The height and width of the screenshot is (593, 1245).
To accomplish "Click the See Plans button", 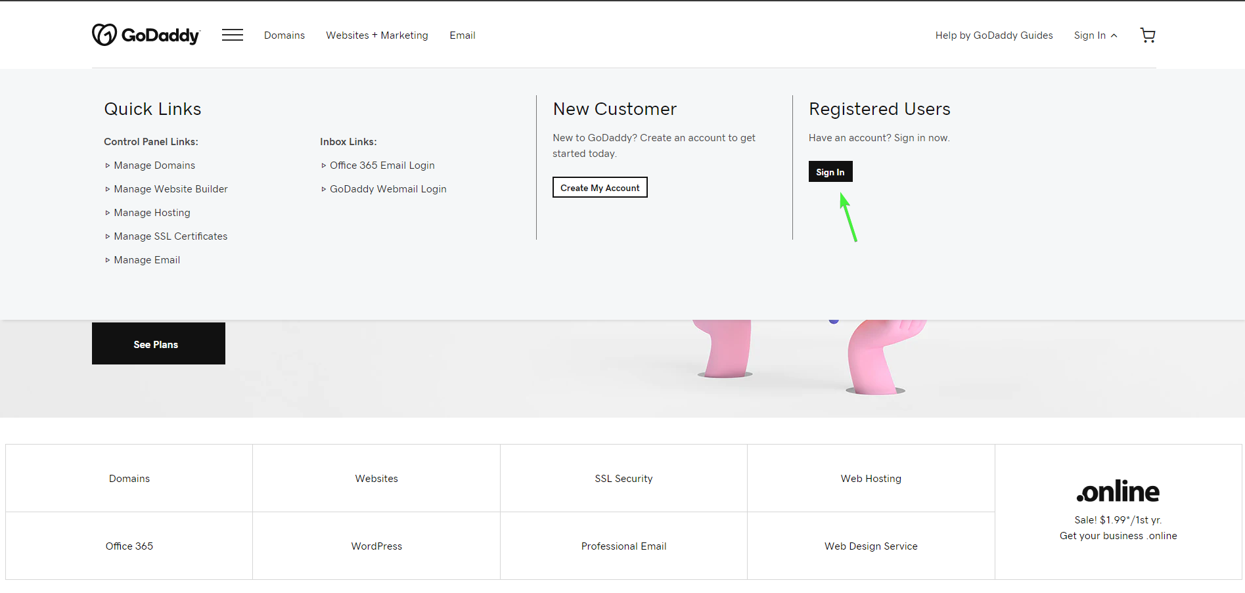I will pos(158,343).
